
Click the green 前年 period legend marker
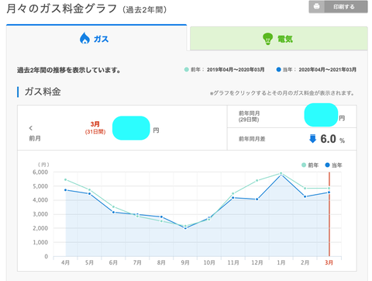click(187, 70)
